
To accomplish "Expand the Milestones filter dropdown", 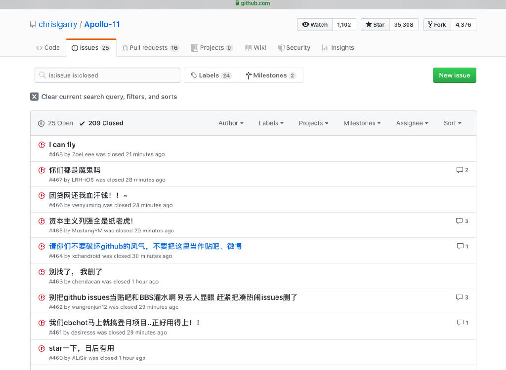I will (362, 123).
